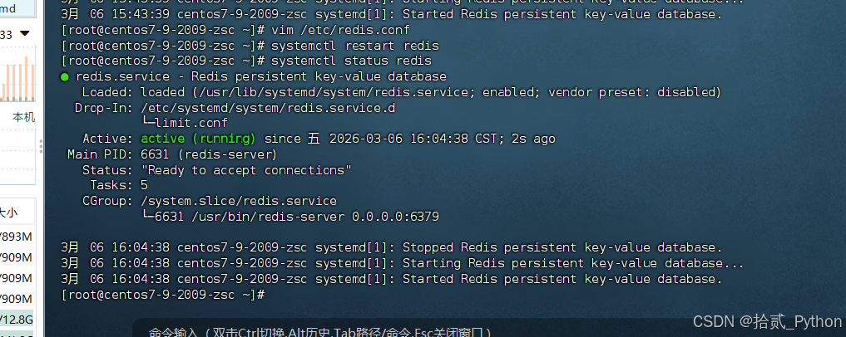This screenshot has width=846, height=337.
Task: Click the 15:43:39 'Started Redis persistent' log line
Action: tap(391, 15)
